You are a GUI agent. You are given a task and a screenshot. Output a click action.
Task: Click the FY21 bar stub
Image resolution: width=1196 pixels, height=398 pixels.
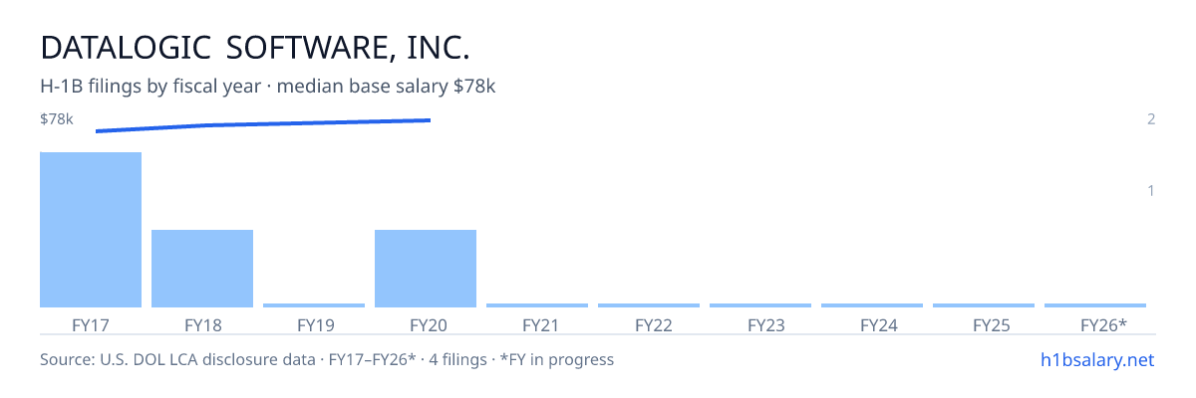coord(537,305)
